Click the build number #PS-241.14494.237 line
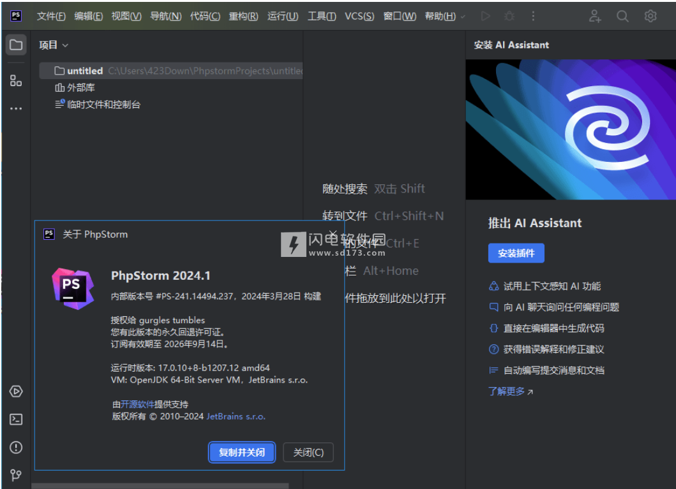 tap(216, 296)
